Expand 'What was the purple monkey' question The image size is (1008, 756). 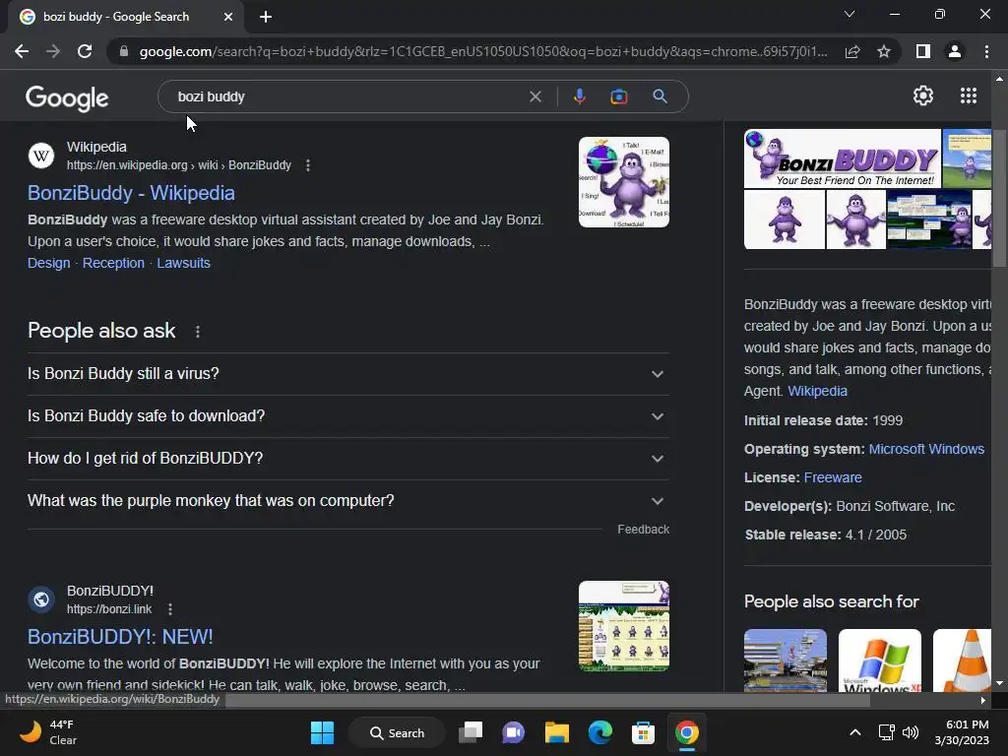point(347,501)
